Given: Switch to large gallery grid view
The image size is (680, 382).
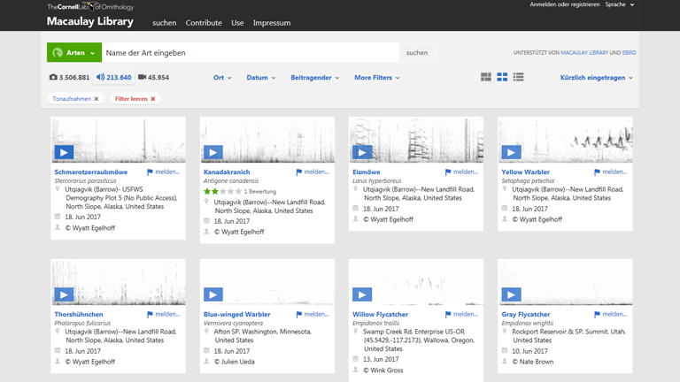Looking at the screenshot, I should [486, 77].
